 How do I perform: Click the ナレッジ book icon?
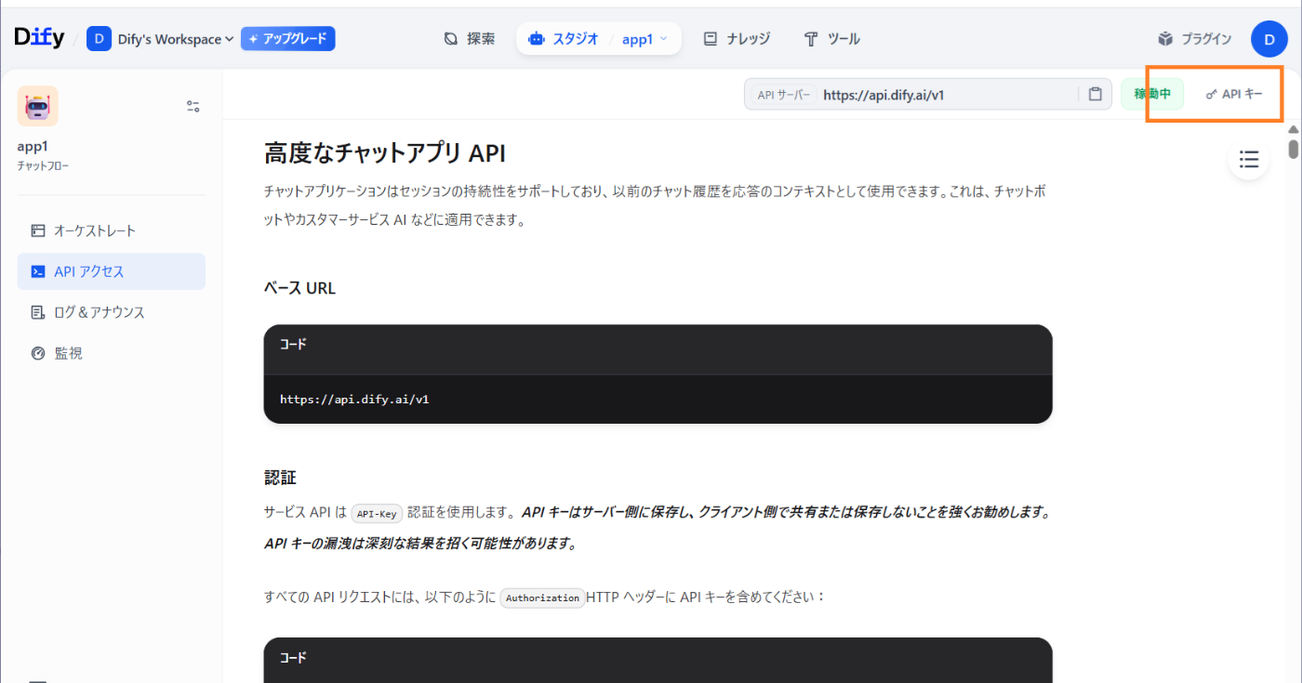tap(711, 39)
